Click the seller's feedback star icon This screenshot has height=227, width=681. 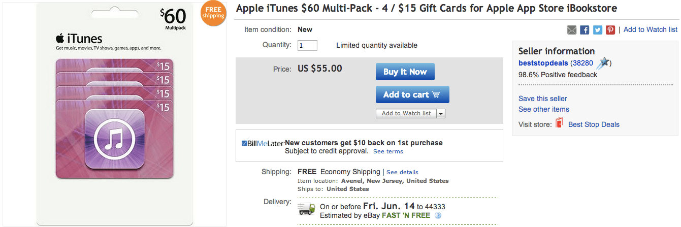pos(603,63)
